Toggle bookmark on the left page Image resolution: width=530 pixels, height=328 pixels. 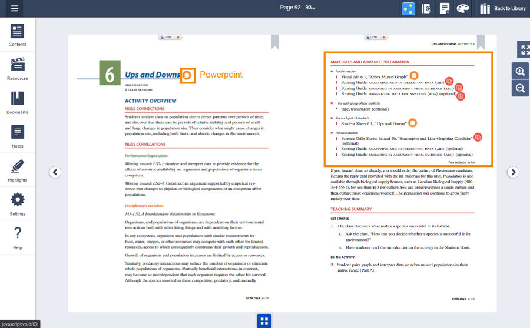point(274,42)
